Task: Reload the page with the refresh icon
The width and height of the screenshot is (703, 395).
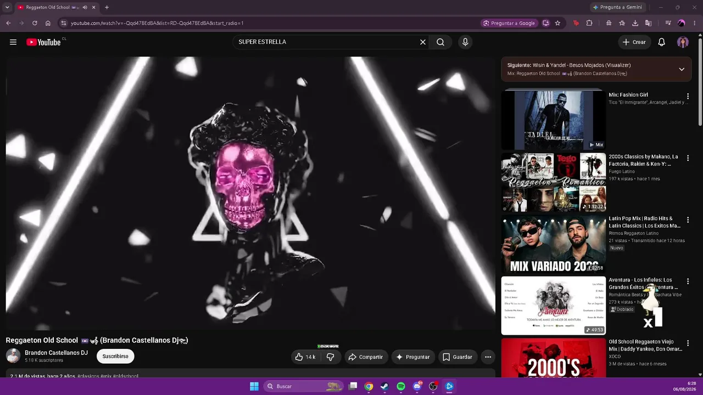Action: [x=35, y=23]
